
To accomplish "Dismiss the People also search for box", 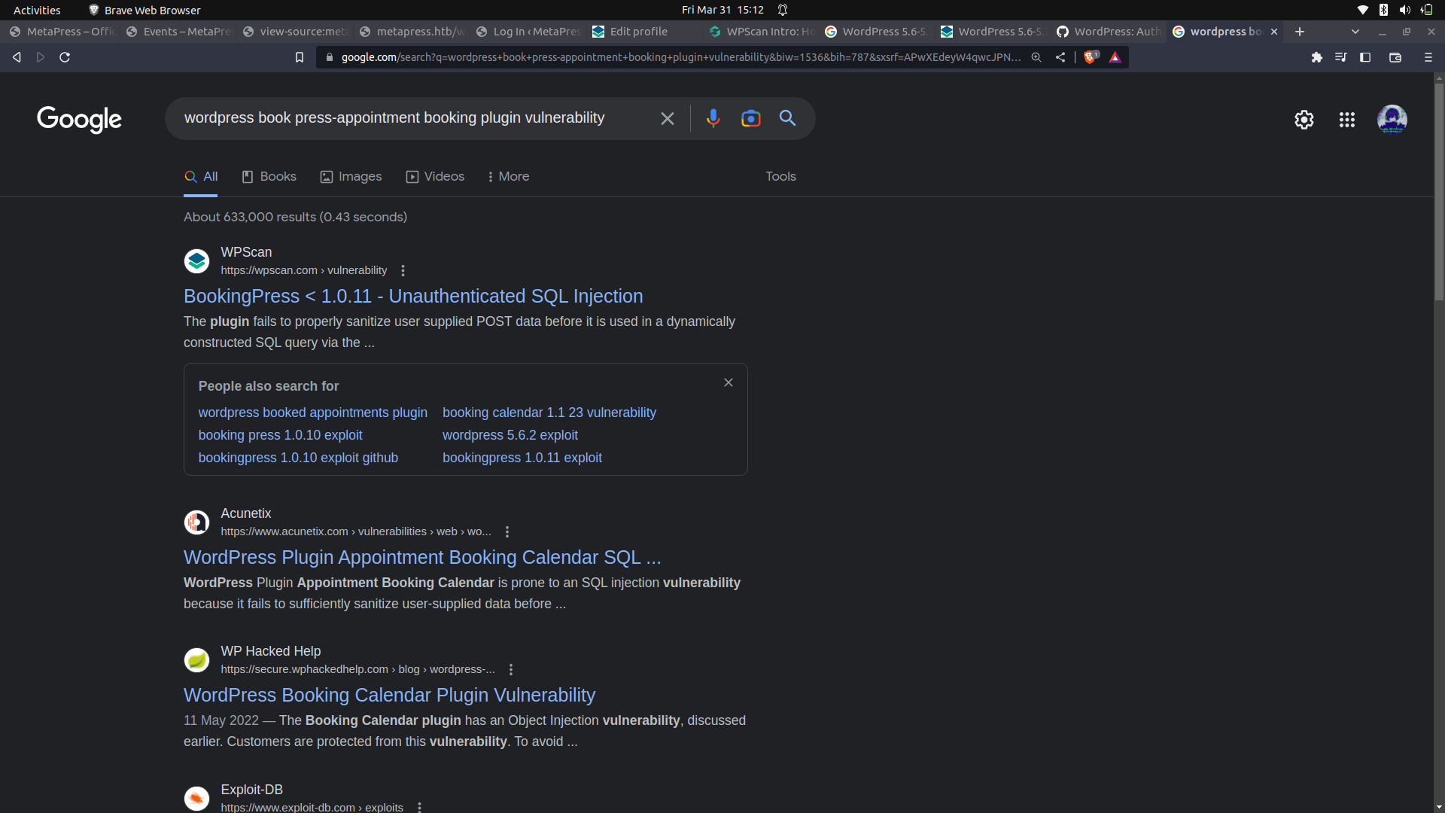I will click(728, 382).
